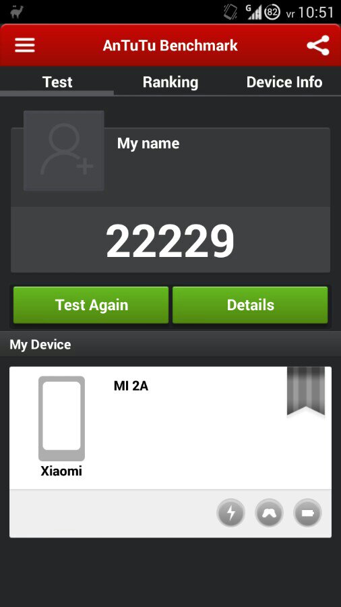Tap the My name label
Screen dimensions: 341x607
point(148,144)
